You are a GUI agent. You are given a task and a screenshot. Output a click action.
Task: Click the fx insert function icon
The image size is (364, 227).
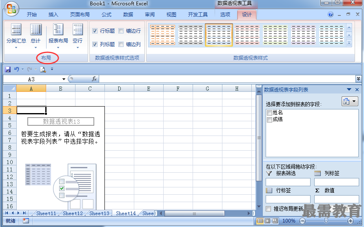[94, 79]
